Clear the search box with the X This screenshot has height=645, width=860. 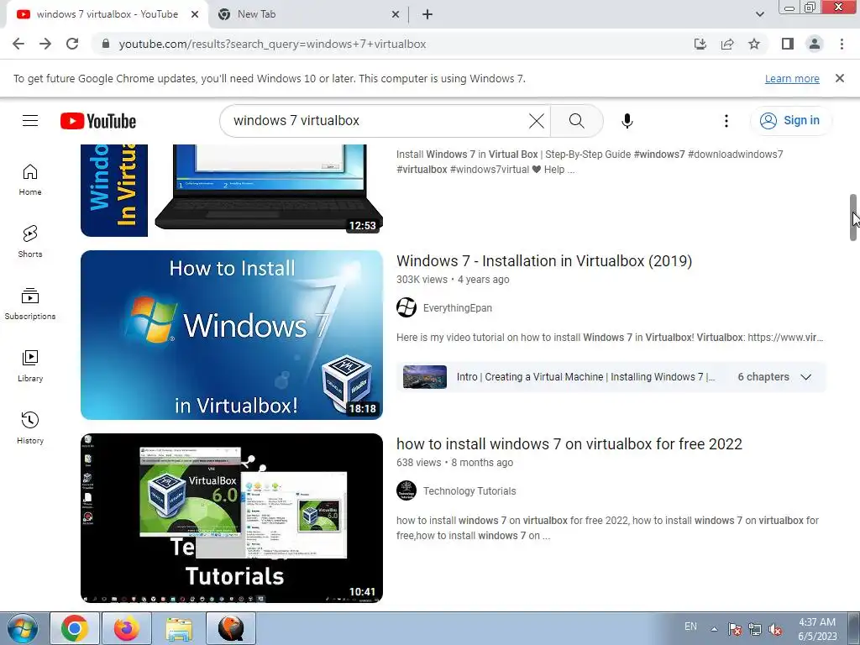coord(537,121)
